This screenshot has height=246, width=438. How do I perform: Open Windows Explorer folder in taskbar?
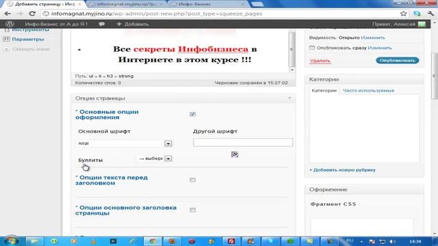(34, 241)
